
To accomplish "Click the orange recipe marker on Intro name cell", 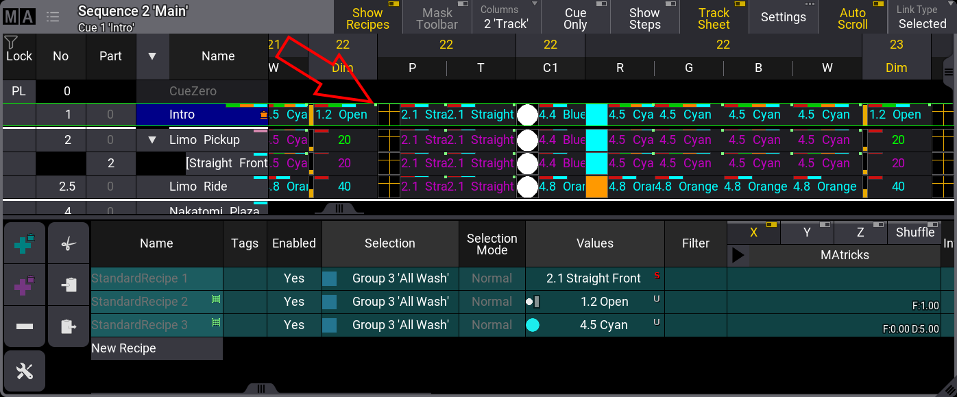I will click(x=263, y=115).
